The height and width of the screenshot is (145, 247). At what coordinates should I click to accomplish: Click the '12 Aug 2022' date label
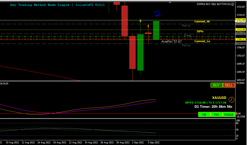point(28,143)
